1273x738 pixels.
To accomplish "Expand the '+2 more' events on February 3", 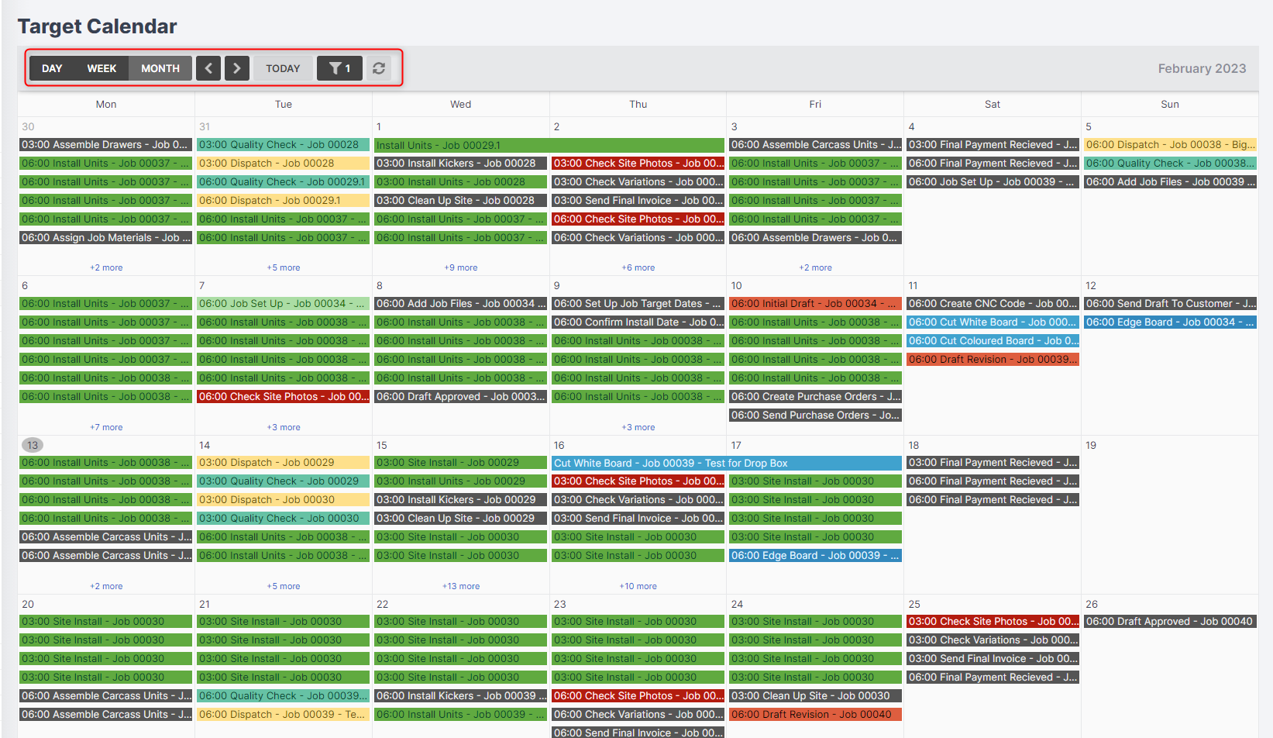I will click(815, 267).
